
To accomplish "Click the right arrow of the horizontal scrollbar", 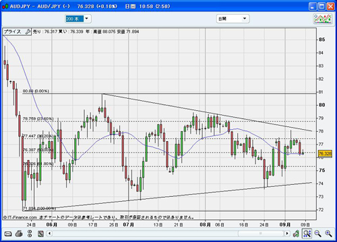I will pyautogui.click(x=287, y=234).
